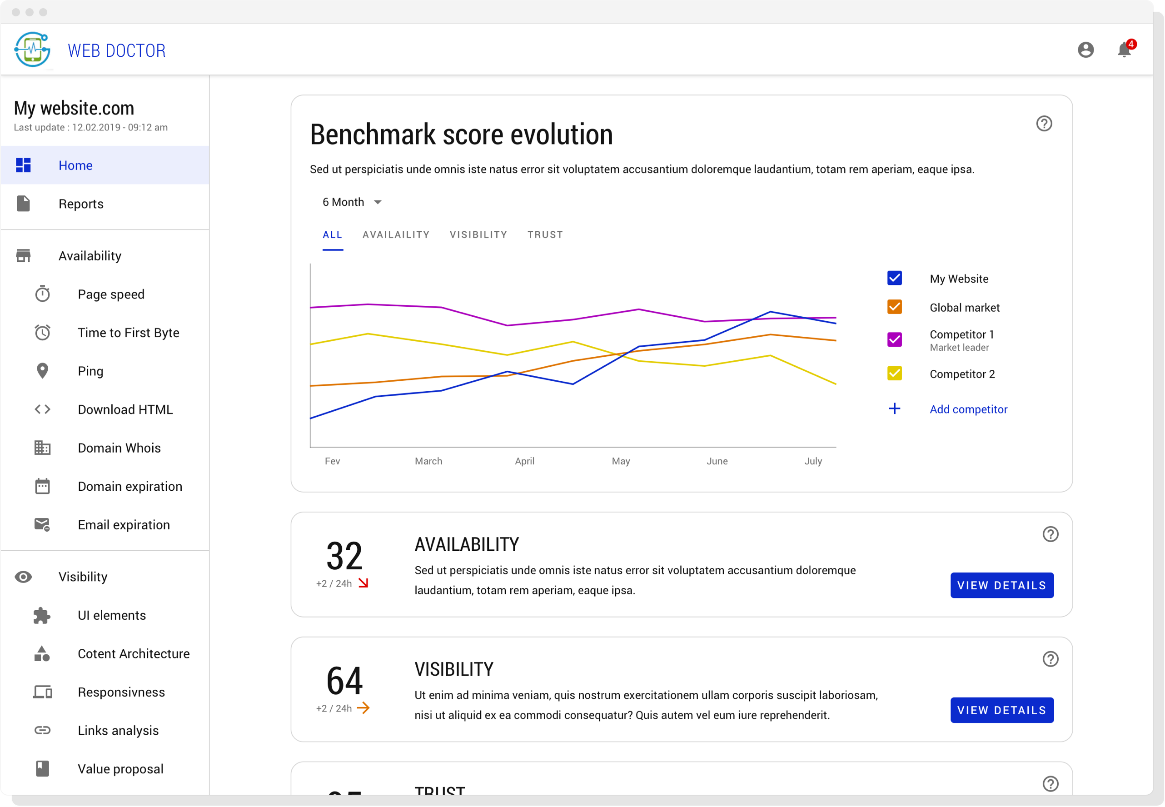
Task: Click the Domain expiration calendar icon
Action: (42, 486)
